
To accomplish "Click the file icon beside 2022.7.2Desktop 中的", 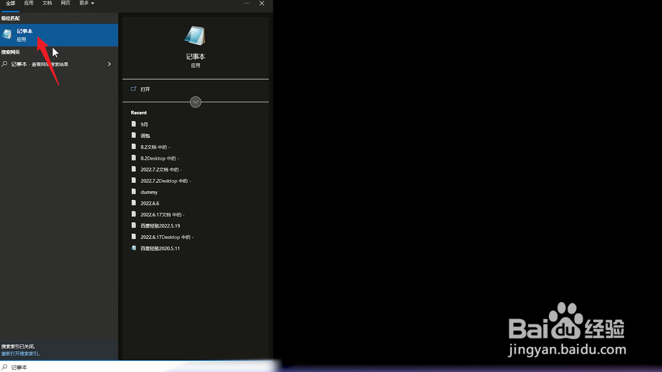I will pos(134,180).
